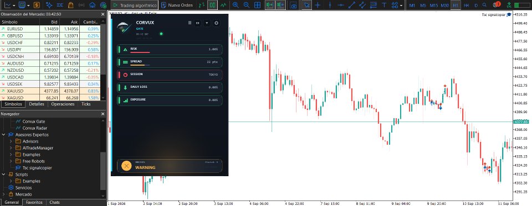The image size is (532, 206).
Task: Open the Mercado item in Navegador
Action: click(23, 194)
